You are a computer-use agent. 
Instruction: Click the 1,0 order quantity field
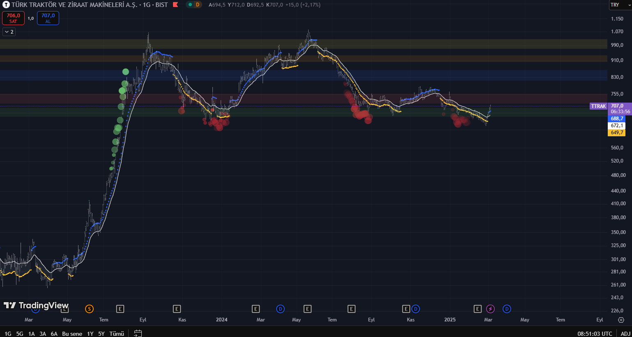pos(31,18)
